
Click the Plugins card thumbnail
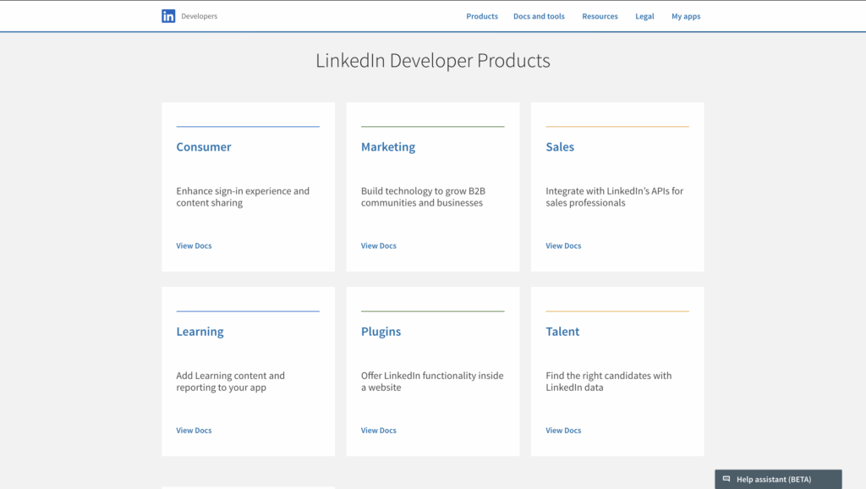(432, 310)
